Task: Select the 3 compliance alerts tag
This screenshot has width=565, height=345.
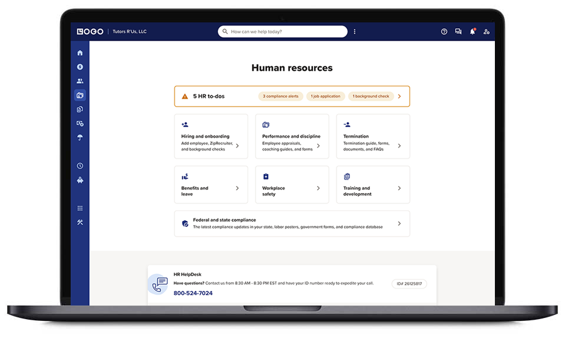Action: pos(280,96)
